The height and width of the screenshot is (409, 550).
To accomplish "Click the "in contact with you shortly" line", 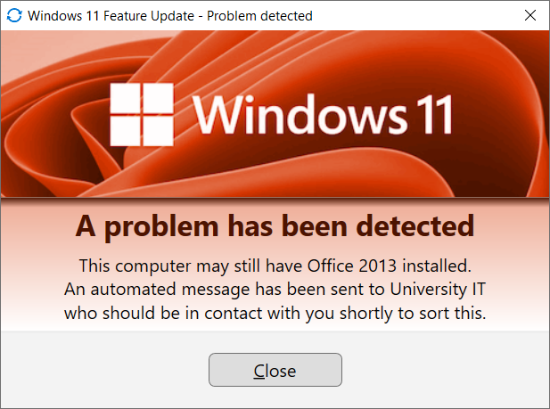I will (275, 312).
